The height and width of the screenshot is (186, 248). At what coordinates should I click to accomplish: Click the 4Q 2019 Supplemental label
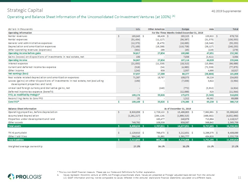(226, 11)
